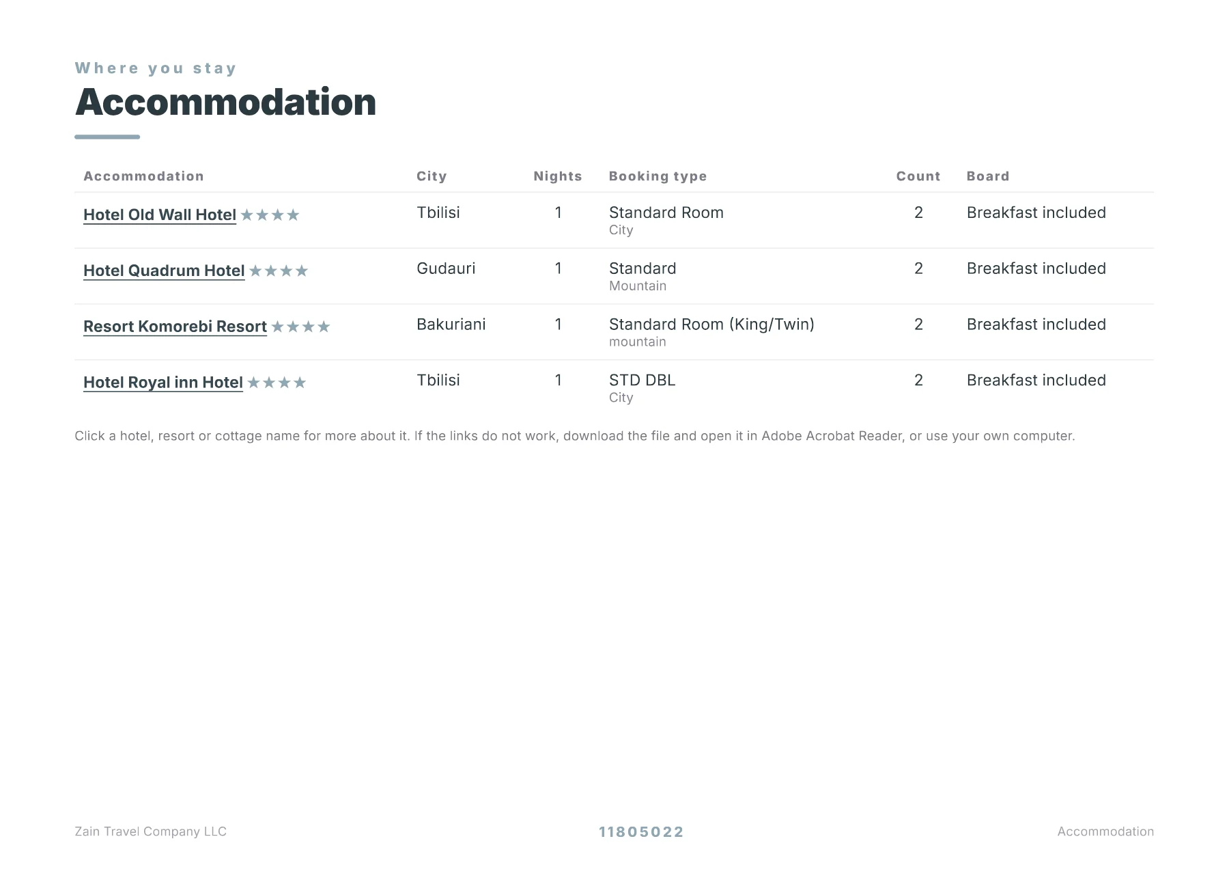Click the nights value for Hotel Quadrum Hotel
Screen dimensions: 1229x869
(558, 268)
